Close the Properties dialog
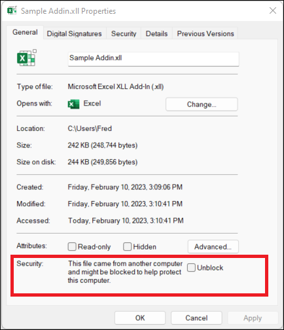Screen dimensions: 284x330 tap(273, 10)
